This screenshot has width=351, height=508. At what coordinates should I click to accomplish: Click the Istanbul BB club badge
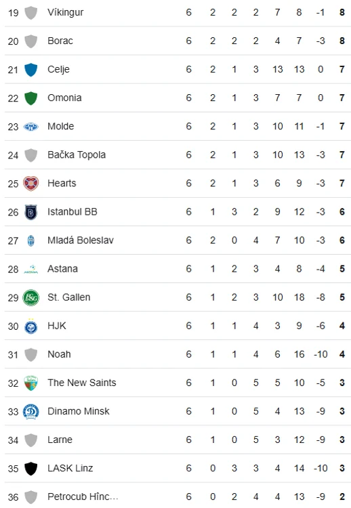pos(30,212)
